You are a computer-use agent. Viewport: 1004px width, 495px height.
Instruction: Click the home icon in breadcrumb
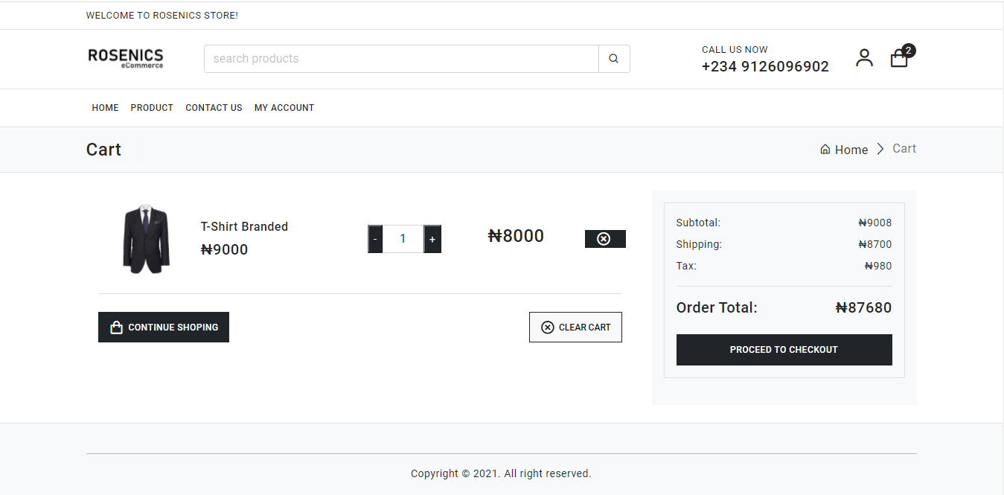coord(825,150)
